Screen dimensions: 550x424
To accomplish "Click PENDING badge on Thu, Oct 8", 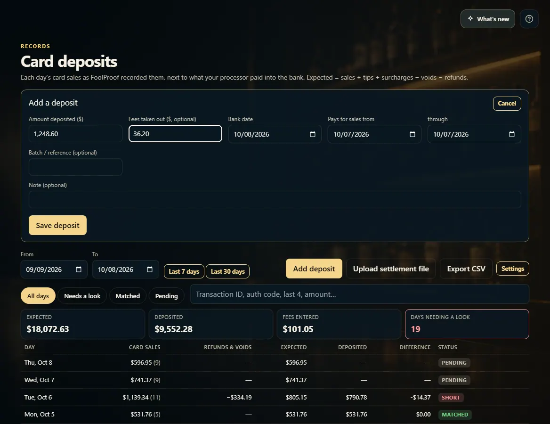I will pos(454,363).
